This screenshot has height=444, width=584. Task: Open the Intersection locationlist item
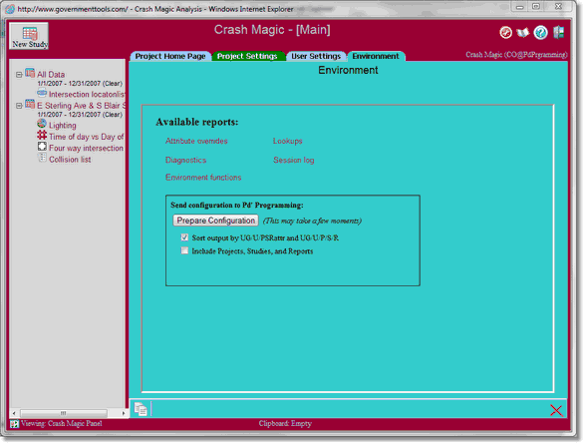[87, 95]
